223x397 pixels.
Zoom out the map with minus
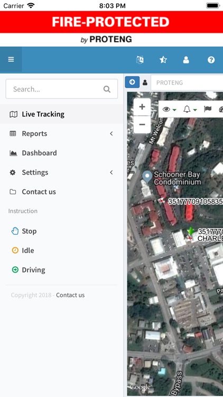pyautogui.click(x=142, y=124)
